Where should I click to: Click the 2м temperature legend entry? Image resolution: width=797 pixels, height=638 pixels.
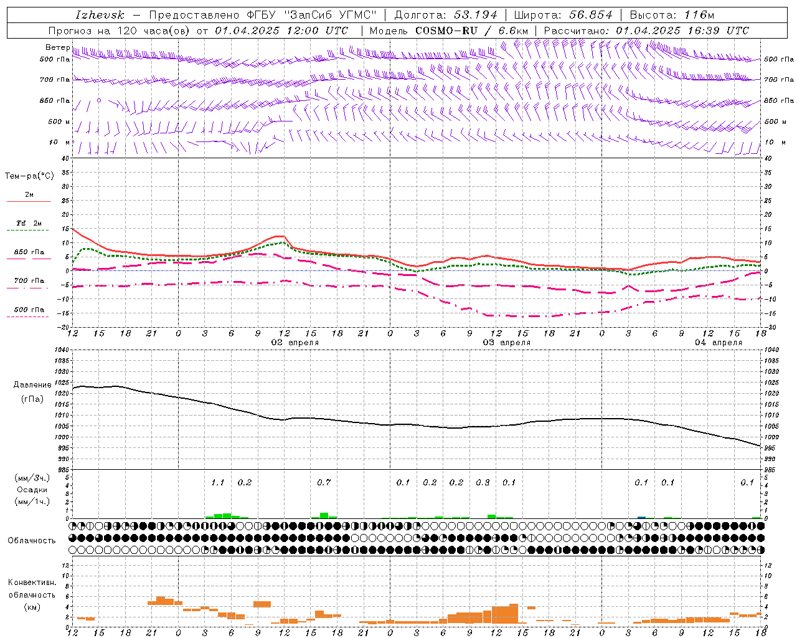point(29,195)
